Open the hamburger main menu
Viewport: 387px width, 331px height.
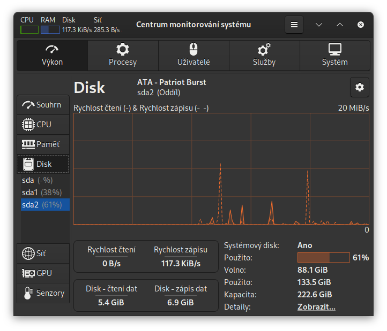click(294, 25)
